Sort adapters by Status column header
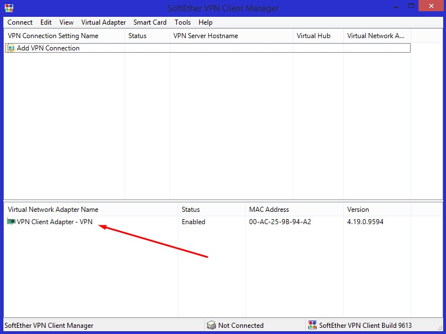Image resolution: width=446 pixels, height=334 pixels. tap(211, 210)
